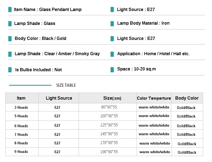Viewport: 212px width, 162px height.
Task: Click the teal marker before Space : 10-20 sq.m
Action: [x=112, y=70]
